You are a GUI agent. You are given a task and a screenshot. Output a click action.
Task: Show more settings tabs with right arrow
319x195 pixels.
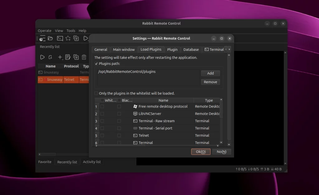click(229, 50)
